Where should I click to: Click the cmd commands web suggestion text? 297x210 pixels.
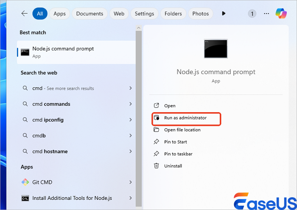(51, 104)
